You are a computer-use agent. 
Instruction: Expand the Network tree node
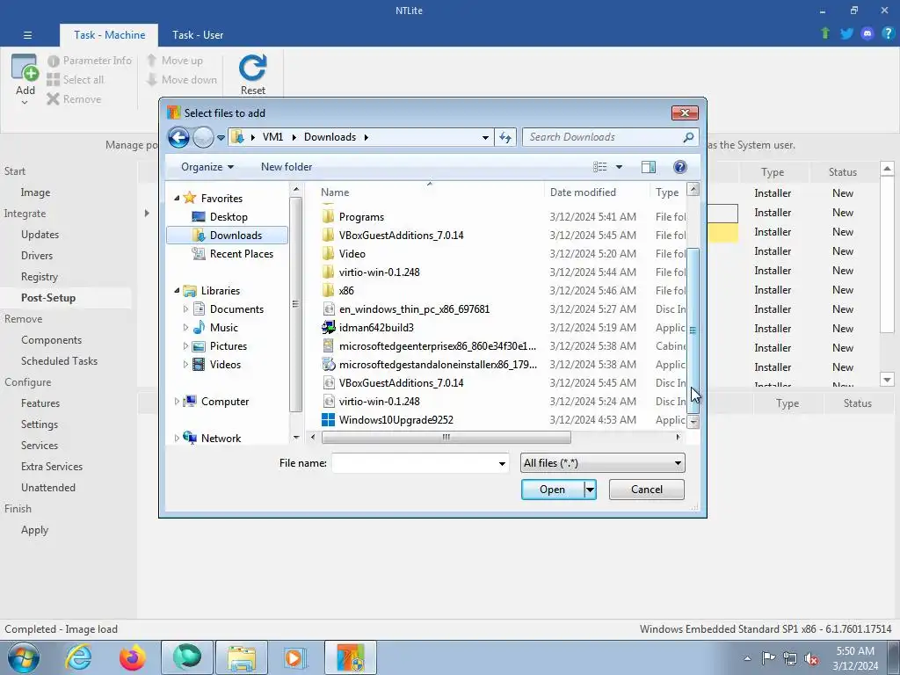[177, 439]
